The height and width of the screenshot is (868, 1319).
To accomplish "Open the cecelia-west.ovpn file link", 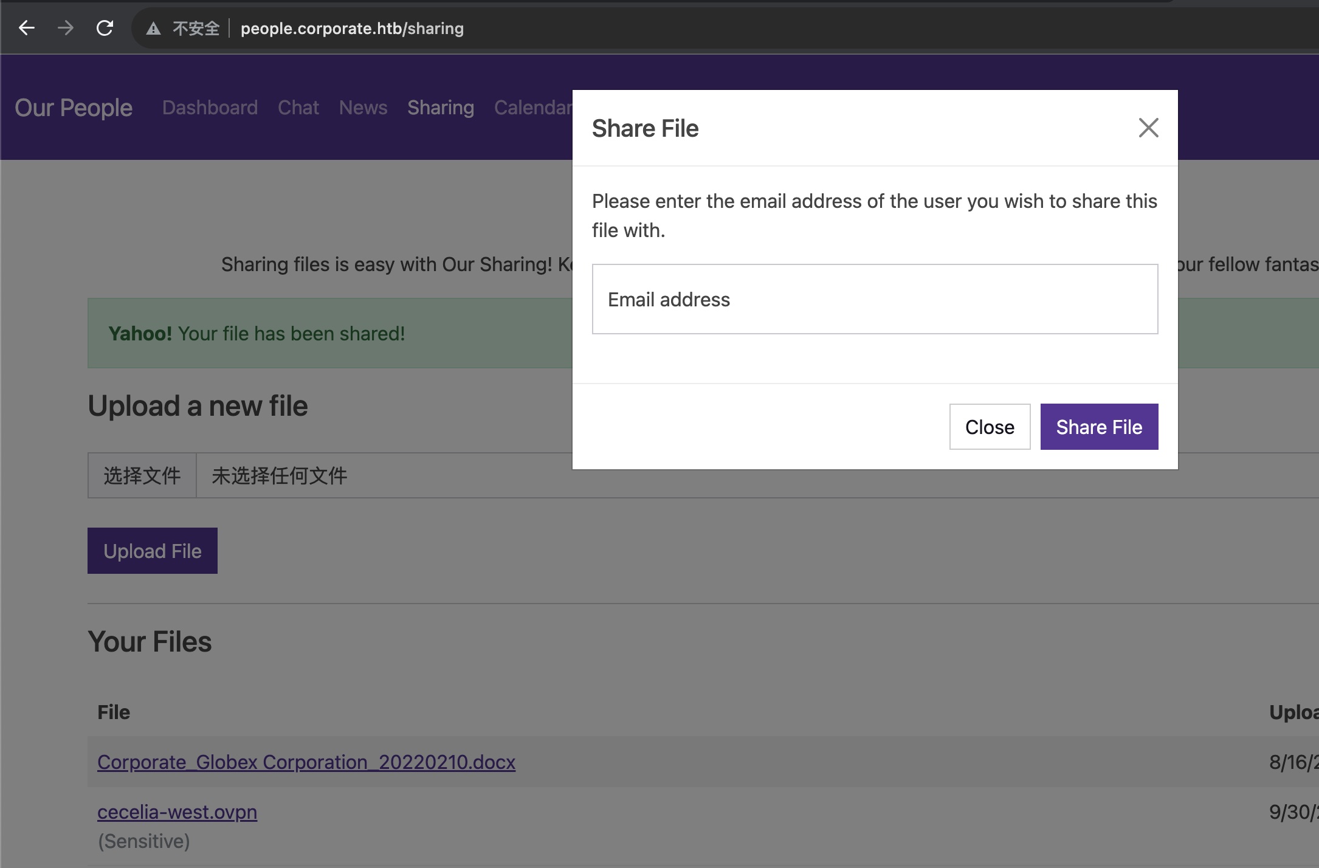I will click(177, 811).
